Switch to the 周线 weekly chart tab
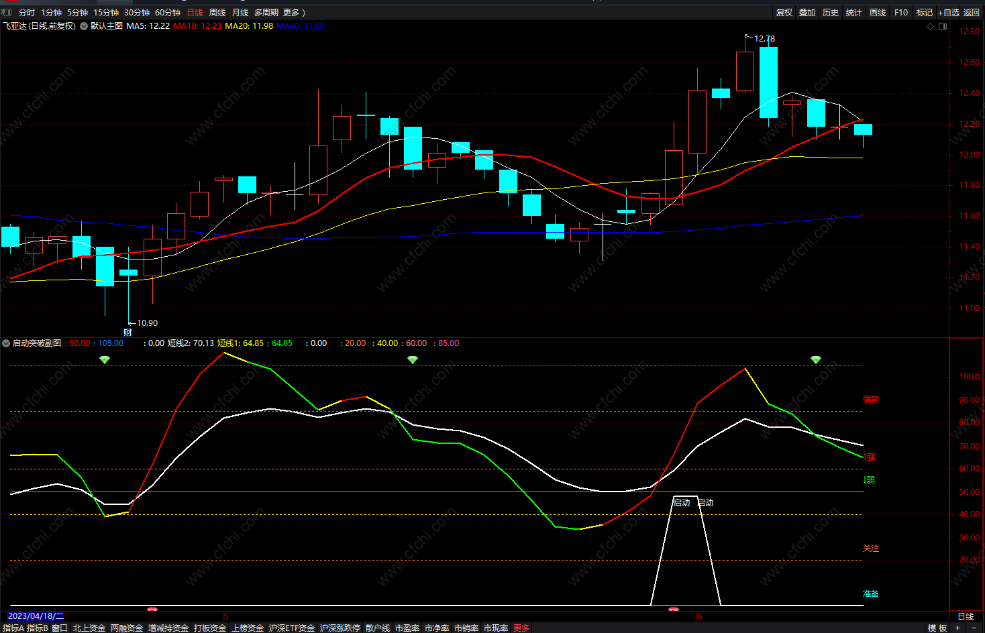The image size is (985, 633). [217, 12]
